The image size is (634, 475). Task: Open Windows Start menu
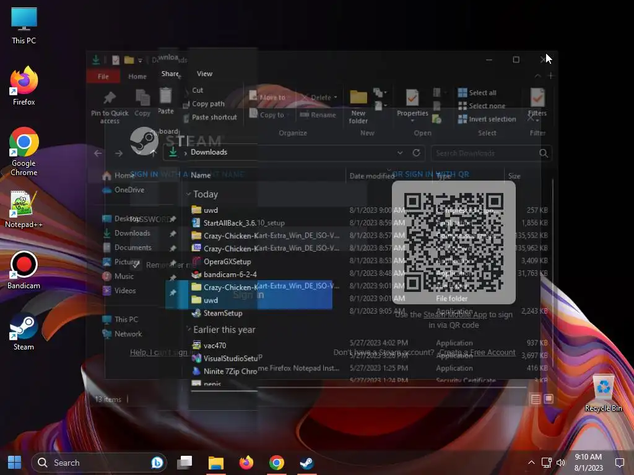[x=15, y=463]
